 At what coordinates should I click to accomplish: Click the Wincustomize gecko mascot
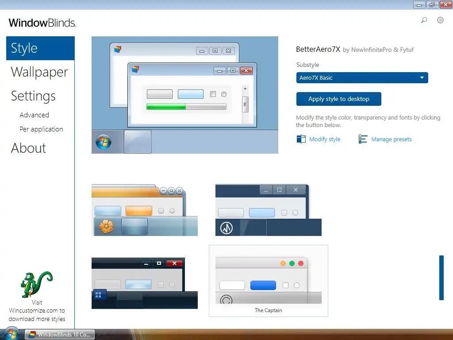tap(36, 285)
